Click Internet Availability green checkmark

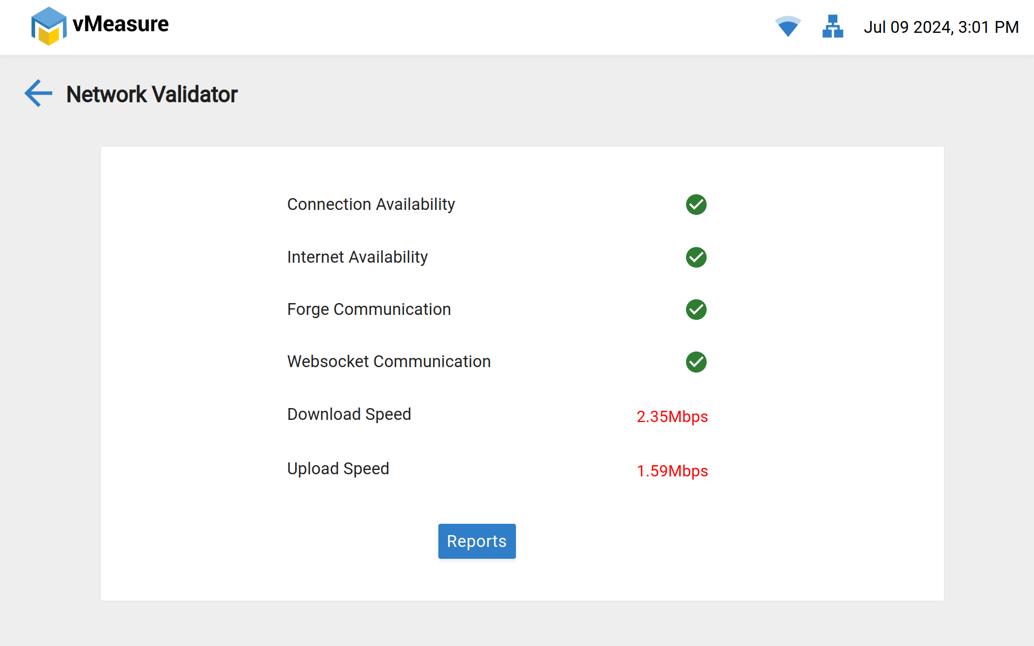(696, 257)
